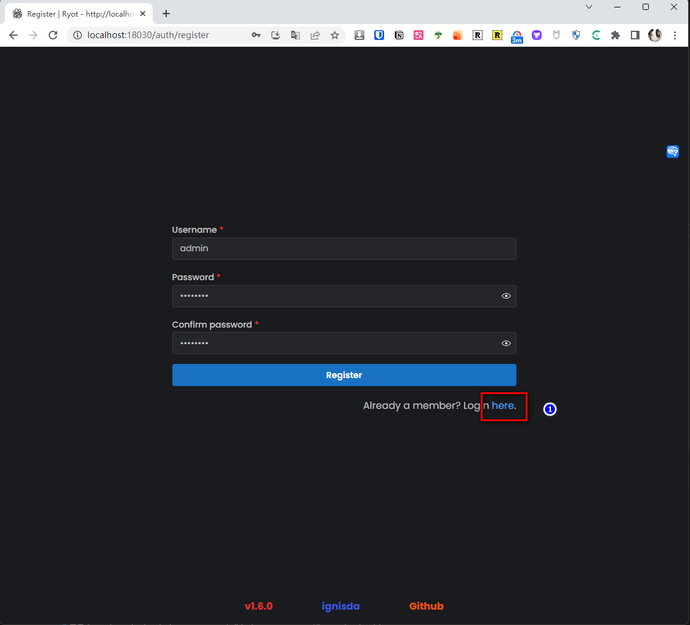Viewport: 690px width, 625px height.
Task: Click the 'here' login link
Action: pyautogui.click(x=502, y=406)
